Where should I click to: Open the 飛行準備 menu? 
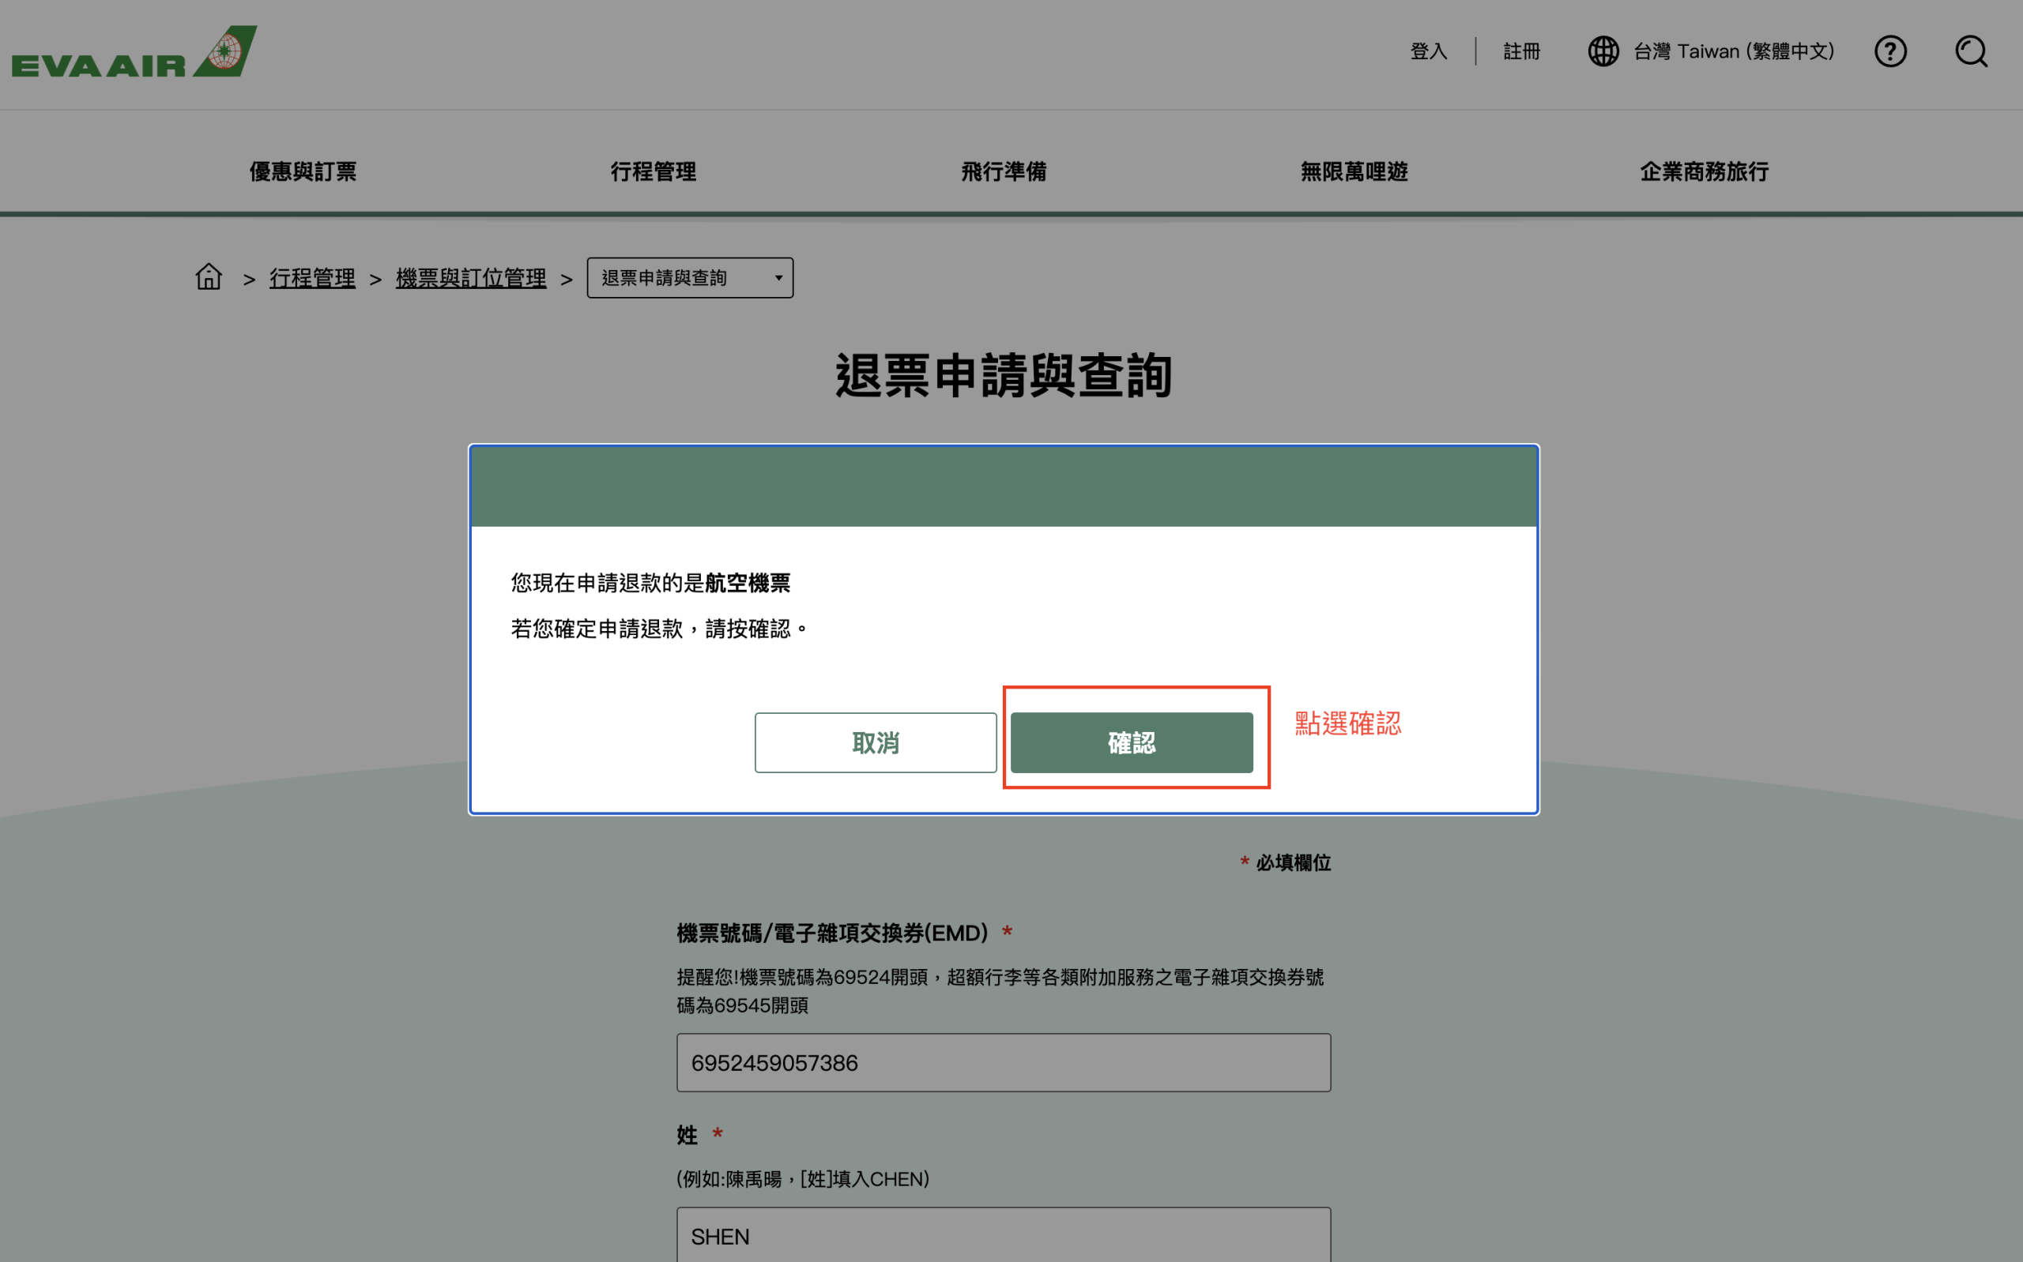[x=1004, y=172]
